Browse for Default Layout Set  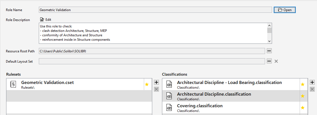269,61
